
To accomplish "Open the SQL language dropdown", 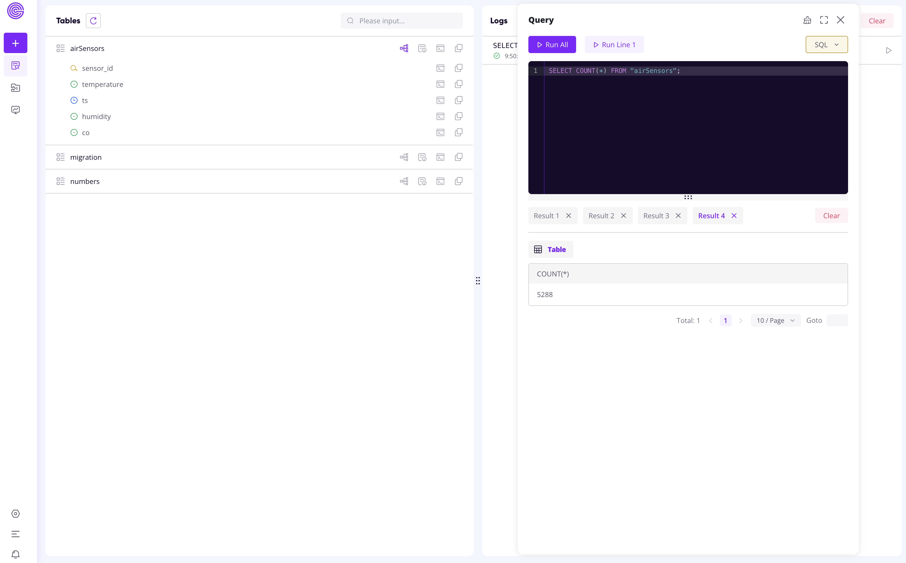I will pos(827,44).
